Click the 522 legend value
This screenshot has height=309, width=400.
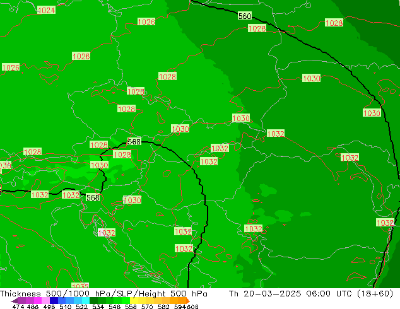click(x=81, y=306)
